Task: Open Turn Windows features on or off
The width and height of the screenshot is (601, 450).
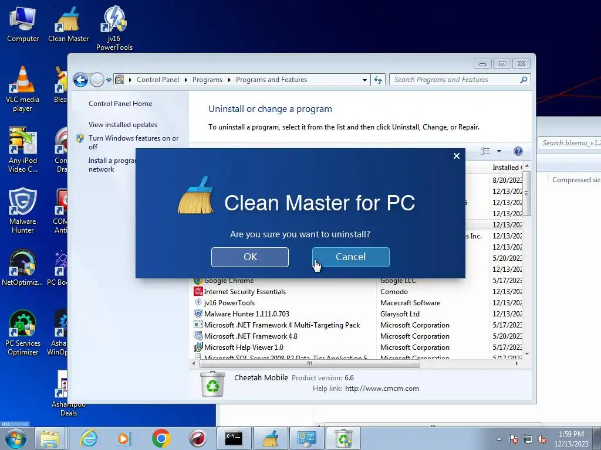Action: pyautogui.click(x=134, y=142)
